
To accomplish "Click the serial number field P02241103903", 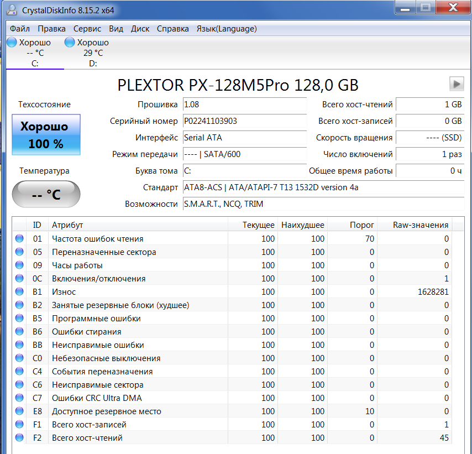I will pyautogui.click(x=245, y=121).
